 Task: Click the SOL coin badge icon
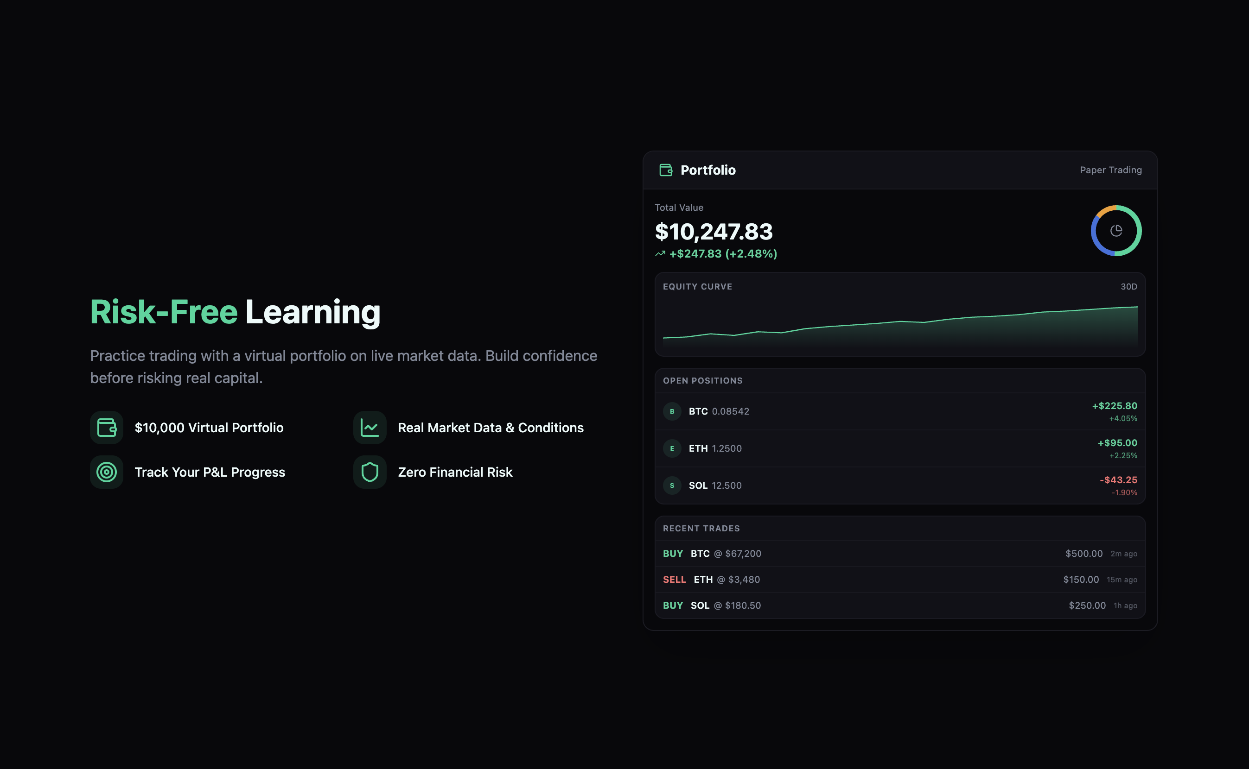[672, 485]
